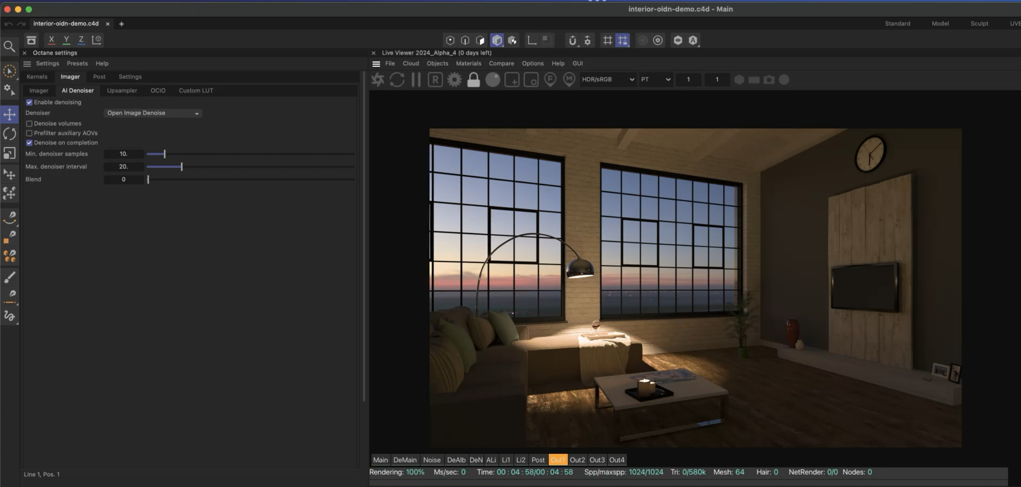1021x487 pixels.
Task: Select the material picker M icon
Action: click(x=569, y=79)
